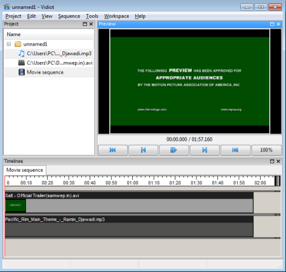This screenshot has height=272, width=286.
Task: Close the Timelines panel
Action: 278,161
